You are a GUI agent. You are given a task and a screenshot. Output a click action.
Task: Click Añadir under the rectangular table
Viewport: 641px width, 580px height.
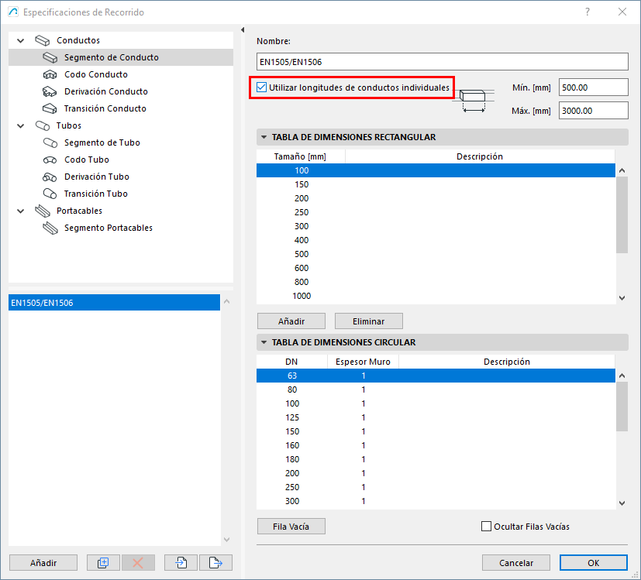(x=291, y=321)
